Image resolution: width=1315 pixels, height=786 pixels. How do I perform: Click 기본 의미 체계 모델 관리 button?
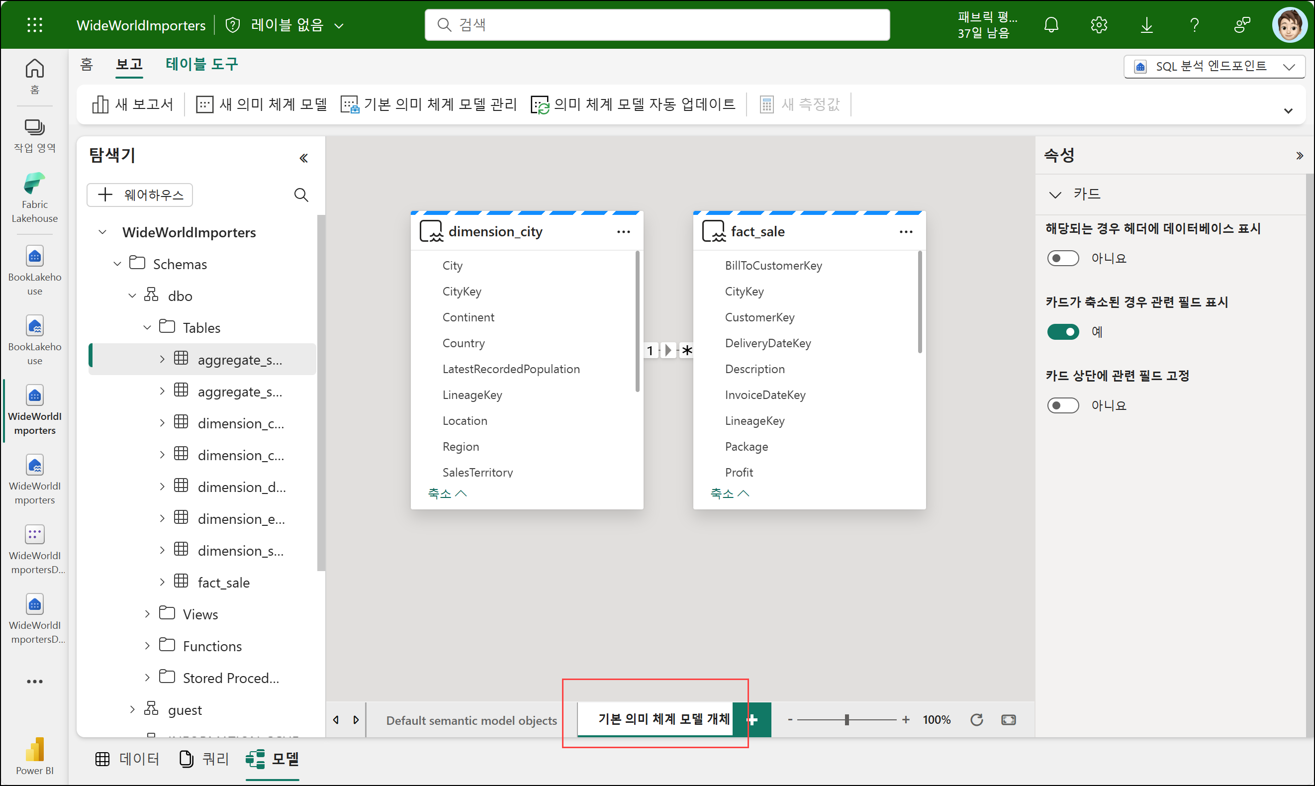pos(429,104)
